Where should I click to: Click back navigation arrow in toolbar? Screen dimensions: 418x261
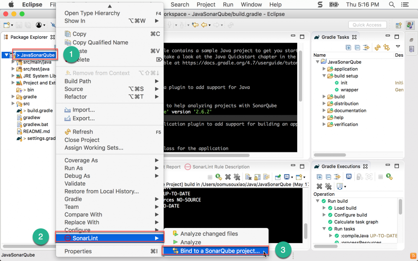click(x=204, y=25)
